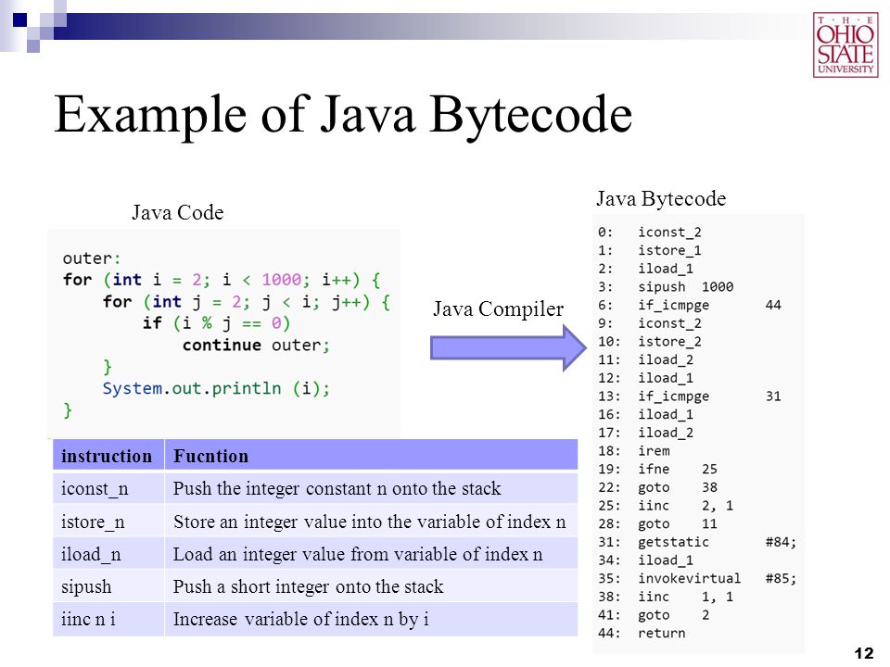Select the "istore_n" table cell
890x667 pixels.
pos(108,522)
